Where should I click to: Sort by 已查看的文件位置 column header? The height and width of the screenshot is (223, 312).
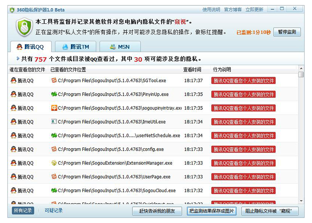(x=114, y=69)
